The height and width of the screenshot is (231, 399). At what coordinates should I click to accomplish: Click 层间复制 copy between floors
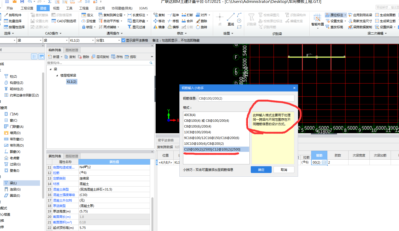click(100, 57)
